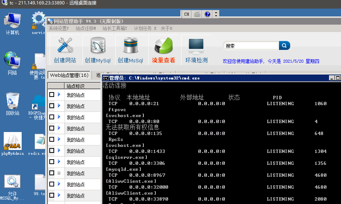Expand the 站长工具箱 menu
341x204 pixels.
coord(115,28)
